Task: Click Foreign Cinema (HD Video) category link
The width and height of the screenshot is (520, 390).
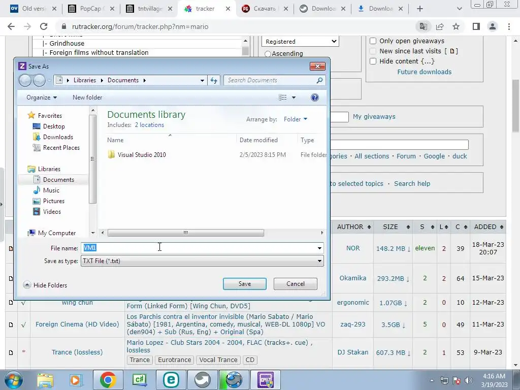Action: pos(77,324)
